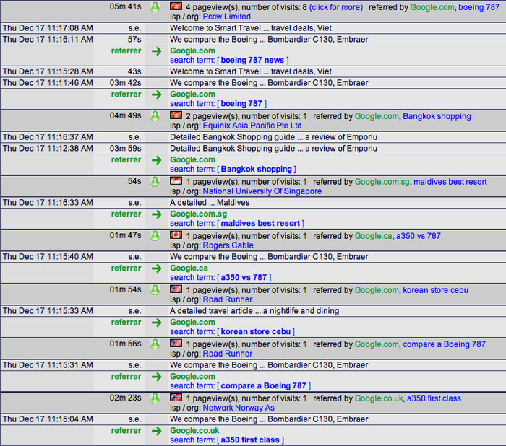Click the visitor icon in the 04m 49s row

(155, 116)
